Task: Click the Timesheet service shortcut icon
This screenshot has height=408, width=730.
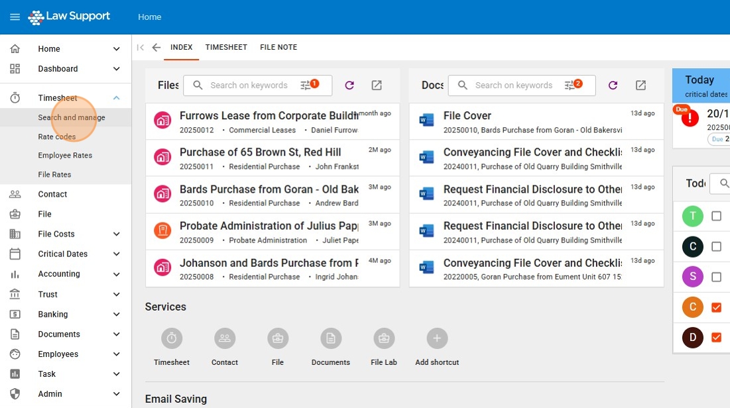Action: pos(172,338)
